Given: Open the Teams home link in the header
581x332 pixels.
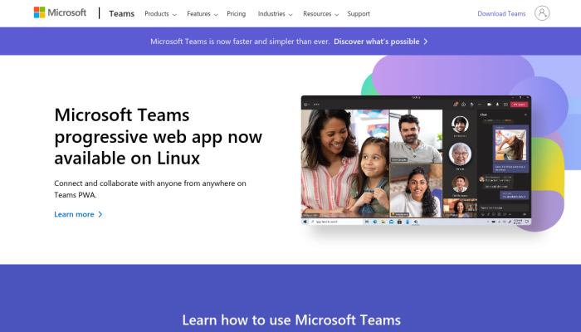Looking at the screenshot, I should point(121,14).
